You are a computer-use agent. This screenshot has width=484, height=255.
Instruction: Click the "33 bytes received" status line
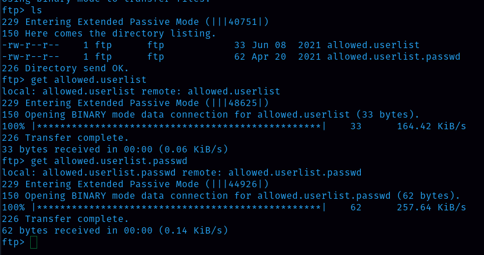(x=113, y=150)
